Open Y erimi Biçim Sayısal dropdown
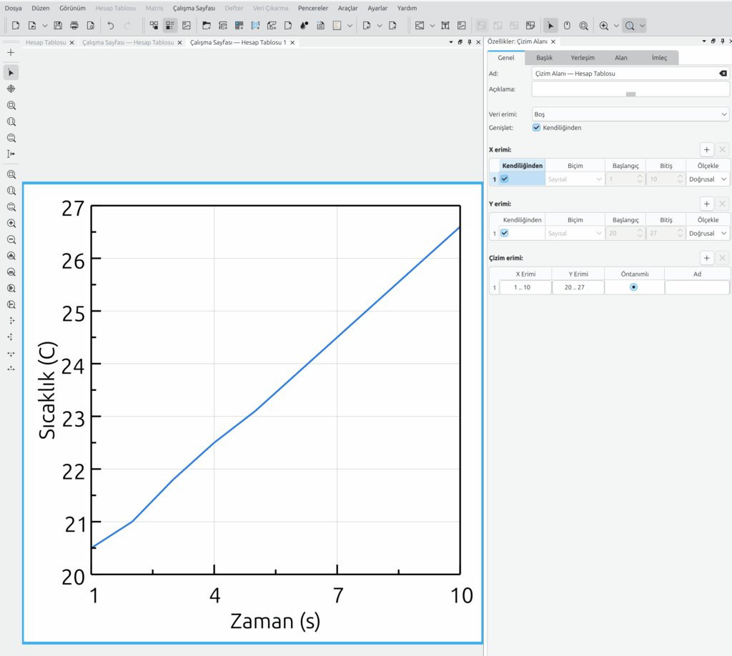This screenshot has height=656, width=732. (x=575, y=233)
